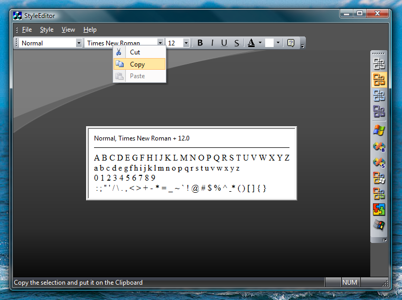Click the Copy icon in context menu
This screenshot has width=402, height=300.
(x=119, y=64)
